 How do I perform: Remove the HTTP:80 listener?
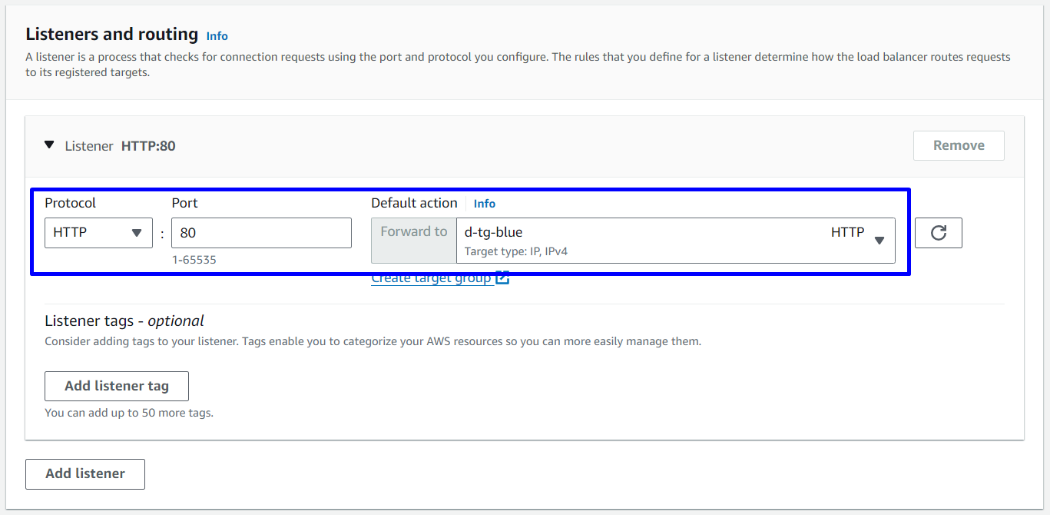pos(958,145)
